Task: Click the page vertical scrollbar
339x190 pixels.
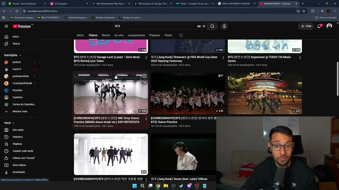Action: pos(337,79)
